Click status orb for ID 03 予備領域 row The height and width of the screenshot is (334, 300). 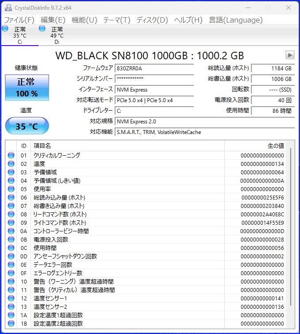point(11,172)
